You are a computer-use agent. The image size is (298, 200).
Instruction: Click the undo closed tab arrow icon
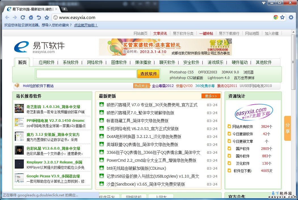tap(39, 18)
